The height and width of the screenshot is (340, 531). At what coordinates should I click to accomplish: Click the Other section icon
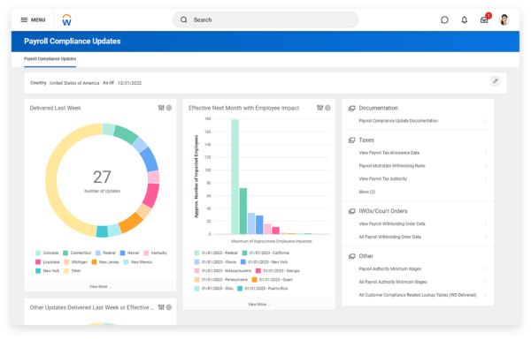352,256
